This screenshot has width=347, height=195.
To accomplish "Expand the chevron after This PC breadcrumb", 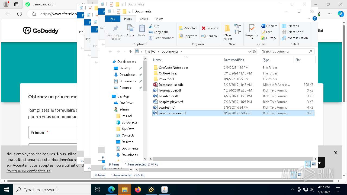I will point(159,51).
